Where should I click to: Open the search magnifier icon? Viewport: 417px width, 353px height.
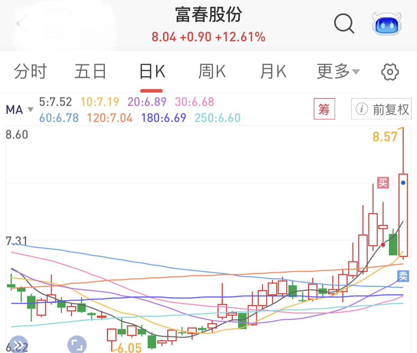click(x=344, y=24)
